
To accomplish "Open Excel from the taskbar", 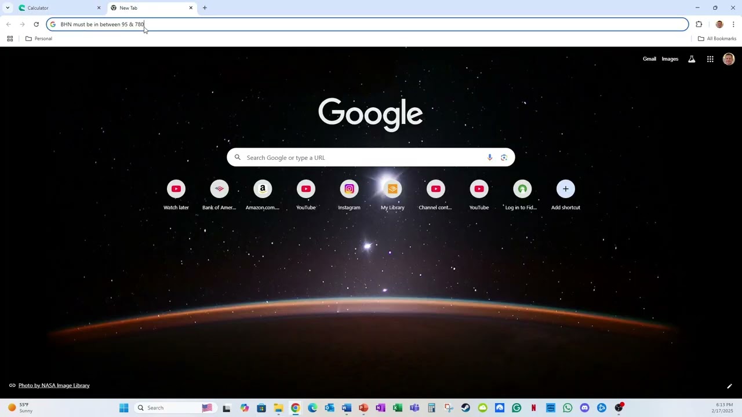I will click(x=398, y=408).
